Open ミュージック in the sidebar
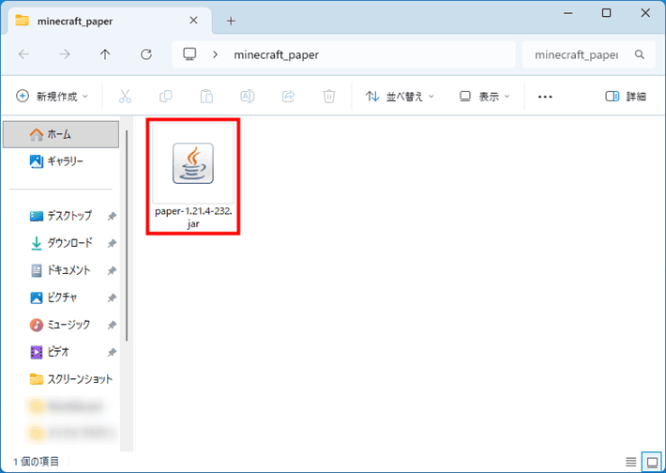Screen dimensions: 666x473 [x=61, y=325]
